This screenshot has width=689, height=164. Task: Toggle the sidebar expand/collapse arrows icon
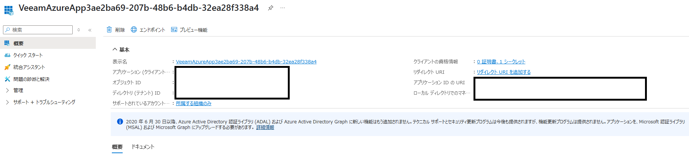(79, 30)
